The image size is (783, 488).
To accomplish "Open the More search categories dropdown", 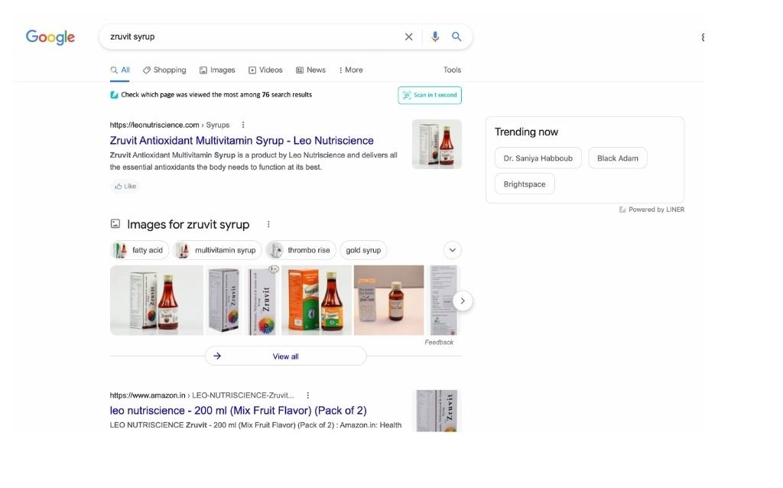I will pyautogui.click(x=351, y=70).
